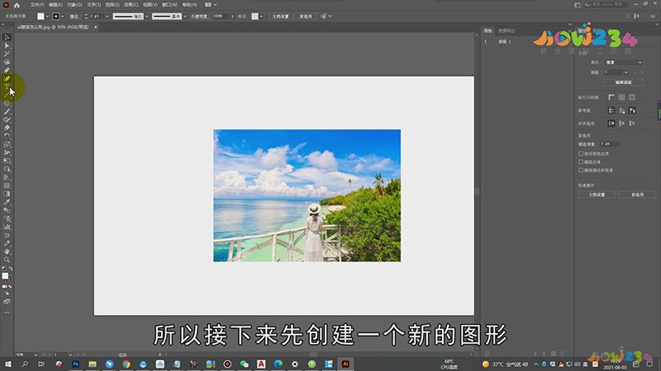The image size is (661, 371).
Task: Open the 效果(C) menu
Action: pyautogui.click(x=131, y=5)
